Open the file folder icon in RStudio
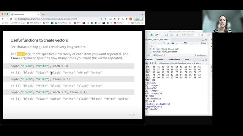 point(156,35)
